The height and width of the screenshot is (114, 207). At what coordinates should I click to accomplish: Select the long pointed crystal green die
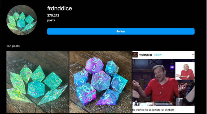coord(52,95)
